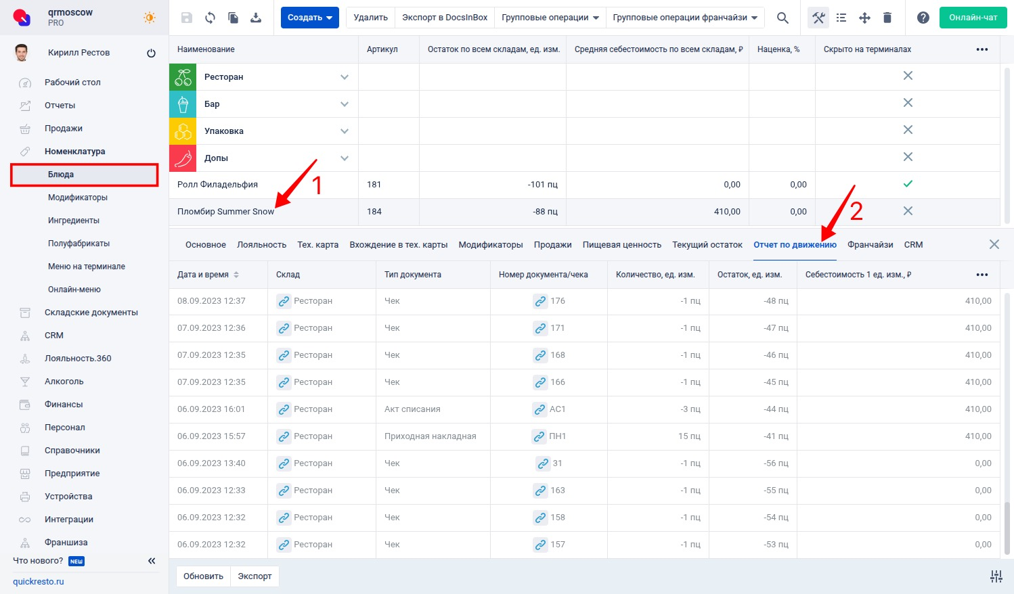Expand the Ресторан category chevron
Viewport: 1014px width, 594px height.
coord(345,77)
